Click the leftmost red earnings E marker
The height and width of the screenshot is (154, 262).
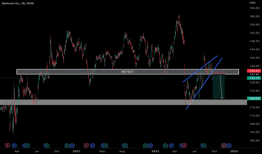coord(7,146)
